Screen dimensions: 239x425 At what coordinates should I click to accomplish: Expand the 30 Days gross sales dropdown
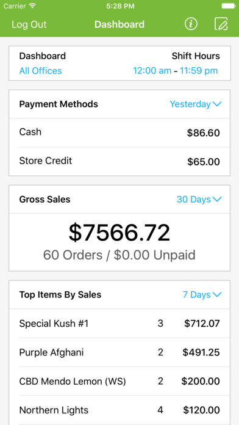tap(199, 200)
